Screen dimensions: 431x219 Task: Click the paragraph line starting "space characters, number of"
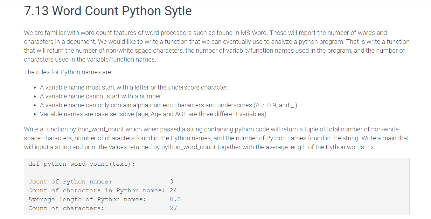216,138
